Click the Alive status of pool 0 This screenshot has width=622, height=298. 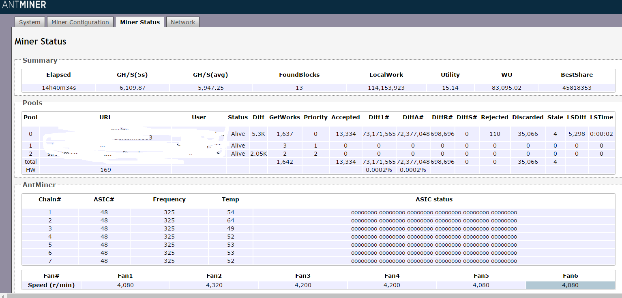point(238,134)
